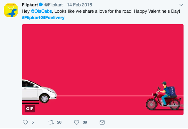Open the @OlaCabs mention link
The image size is (188, 129).
pyautogui.click(x=41, y=11)
